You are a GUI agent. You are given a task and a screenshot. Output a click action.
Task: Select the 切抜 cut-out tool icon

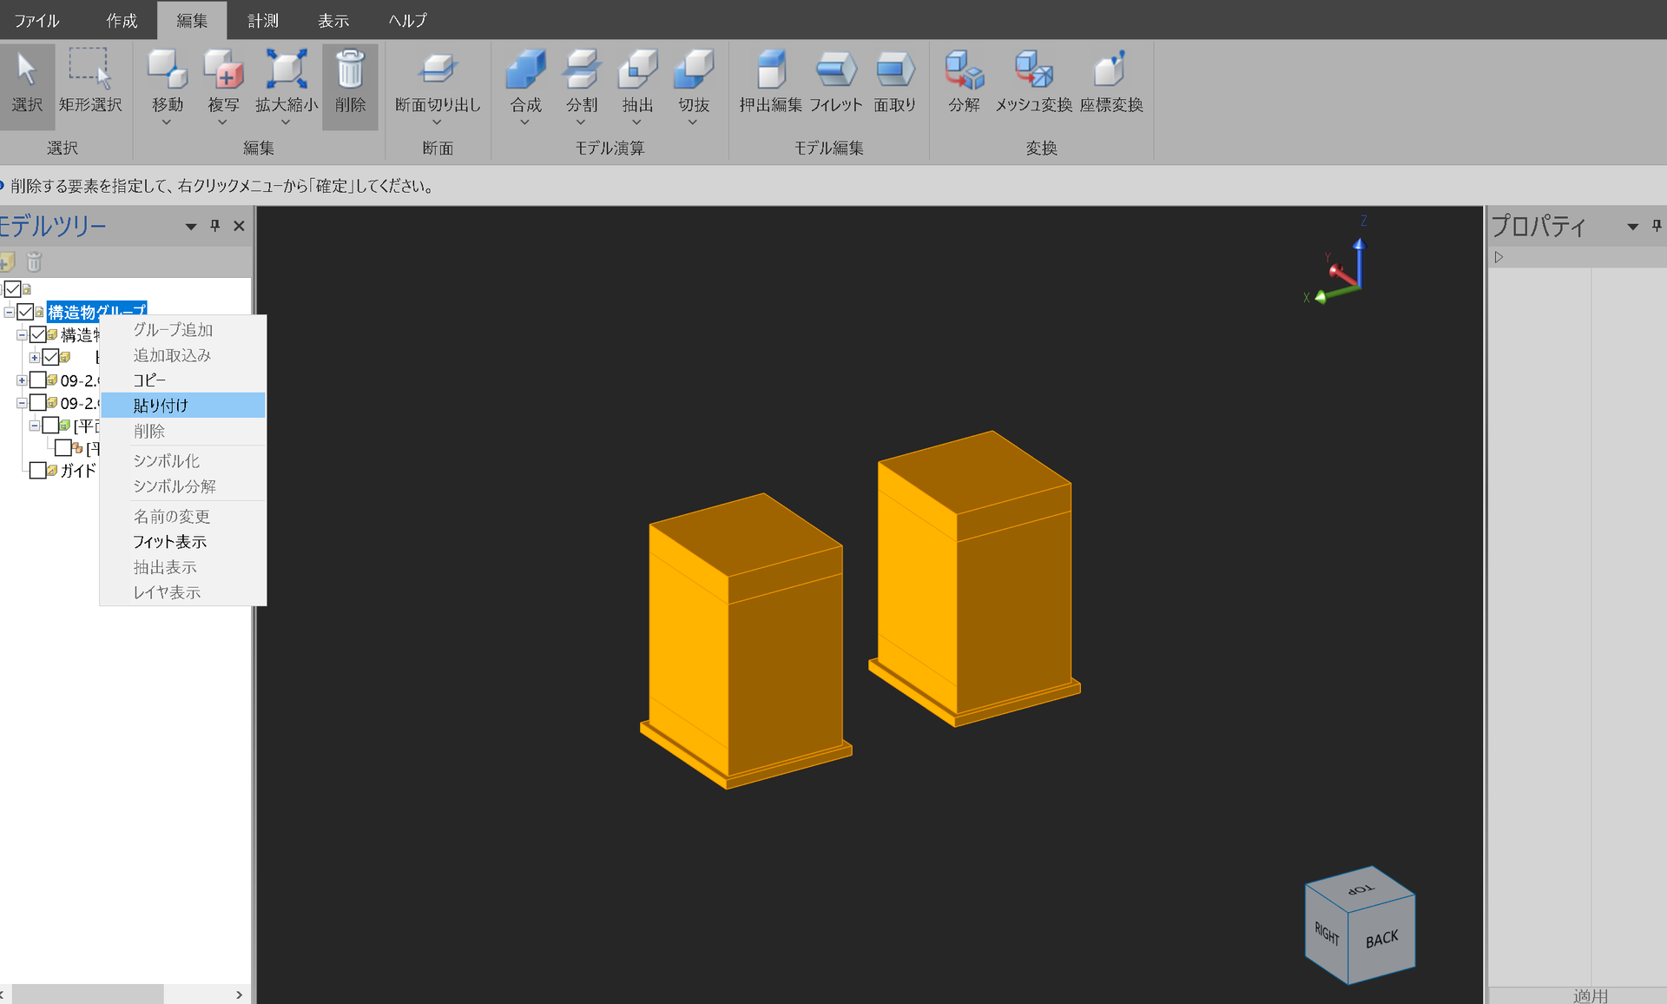point(694,69)
